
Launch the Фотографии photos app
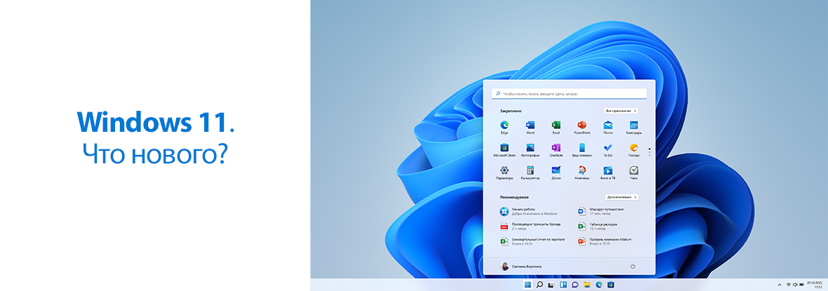click(x=530, y=149)
